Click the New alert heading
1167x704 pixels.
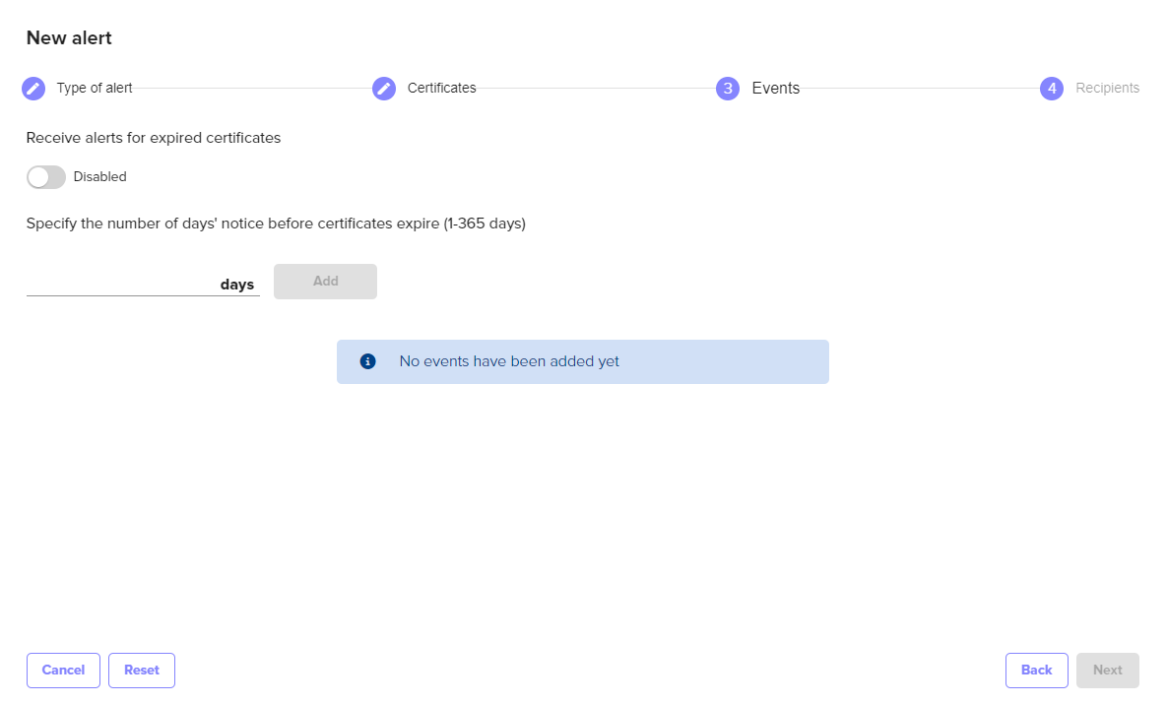point(69,38)
